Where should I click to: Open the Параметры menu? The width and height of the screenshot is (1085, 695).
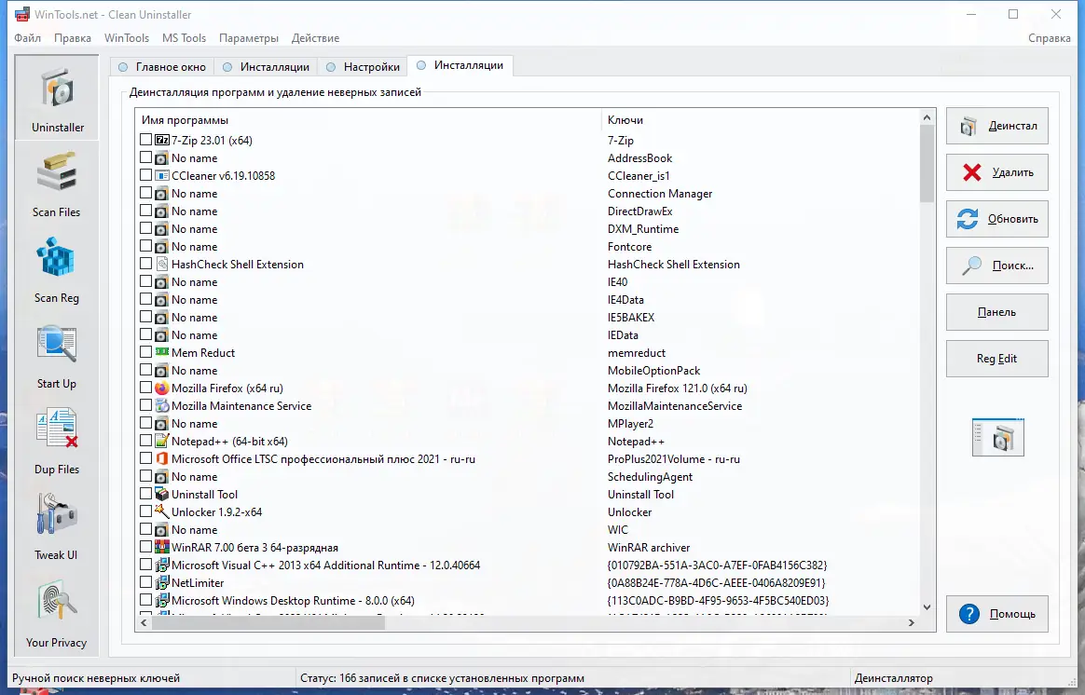pyautogui.click(x=249, y=38)
